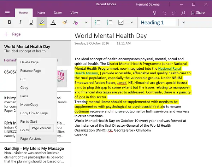
Task: Select Copy in the context menu
Action: (x=37, y=88)
